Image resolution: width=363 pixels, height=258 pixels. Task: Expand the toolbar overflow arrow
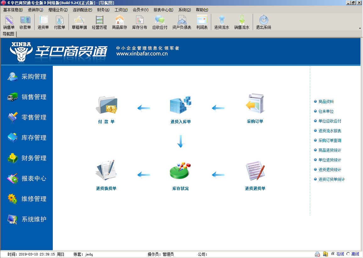point(360,28)
